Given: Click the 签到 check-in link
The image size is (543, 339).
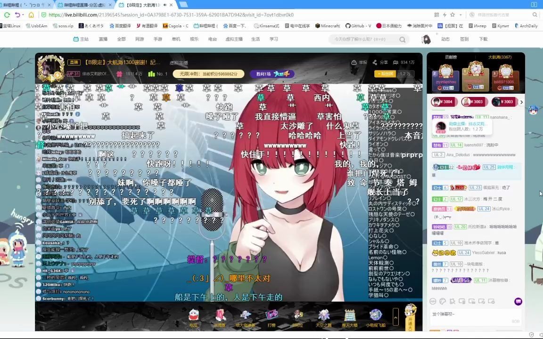Looking at the screenshot, I should [x=464, y=39].
